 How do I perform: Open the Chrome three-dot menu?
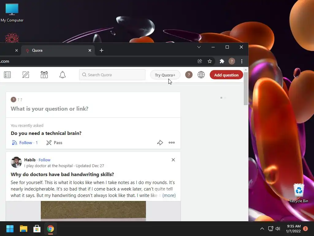(242, 61)
